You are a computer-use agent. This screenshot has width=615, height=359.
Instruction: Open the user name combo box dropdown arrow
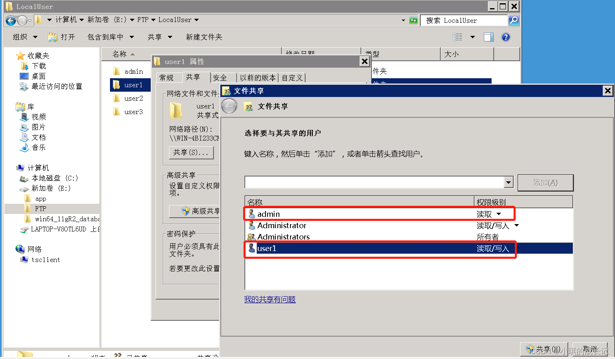pos(508,182)
